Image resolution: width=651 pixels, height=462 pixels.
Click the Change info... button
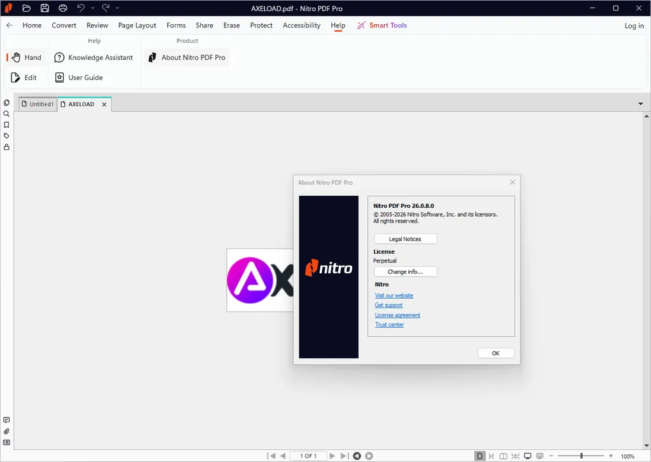pyautogui.click(x=405, y=272)
